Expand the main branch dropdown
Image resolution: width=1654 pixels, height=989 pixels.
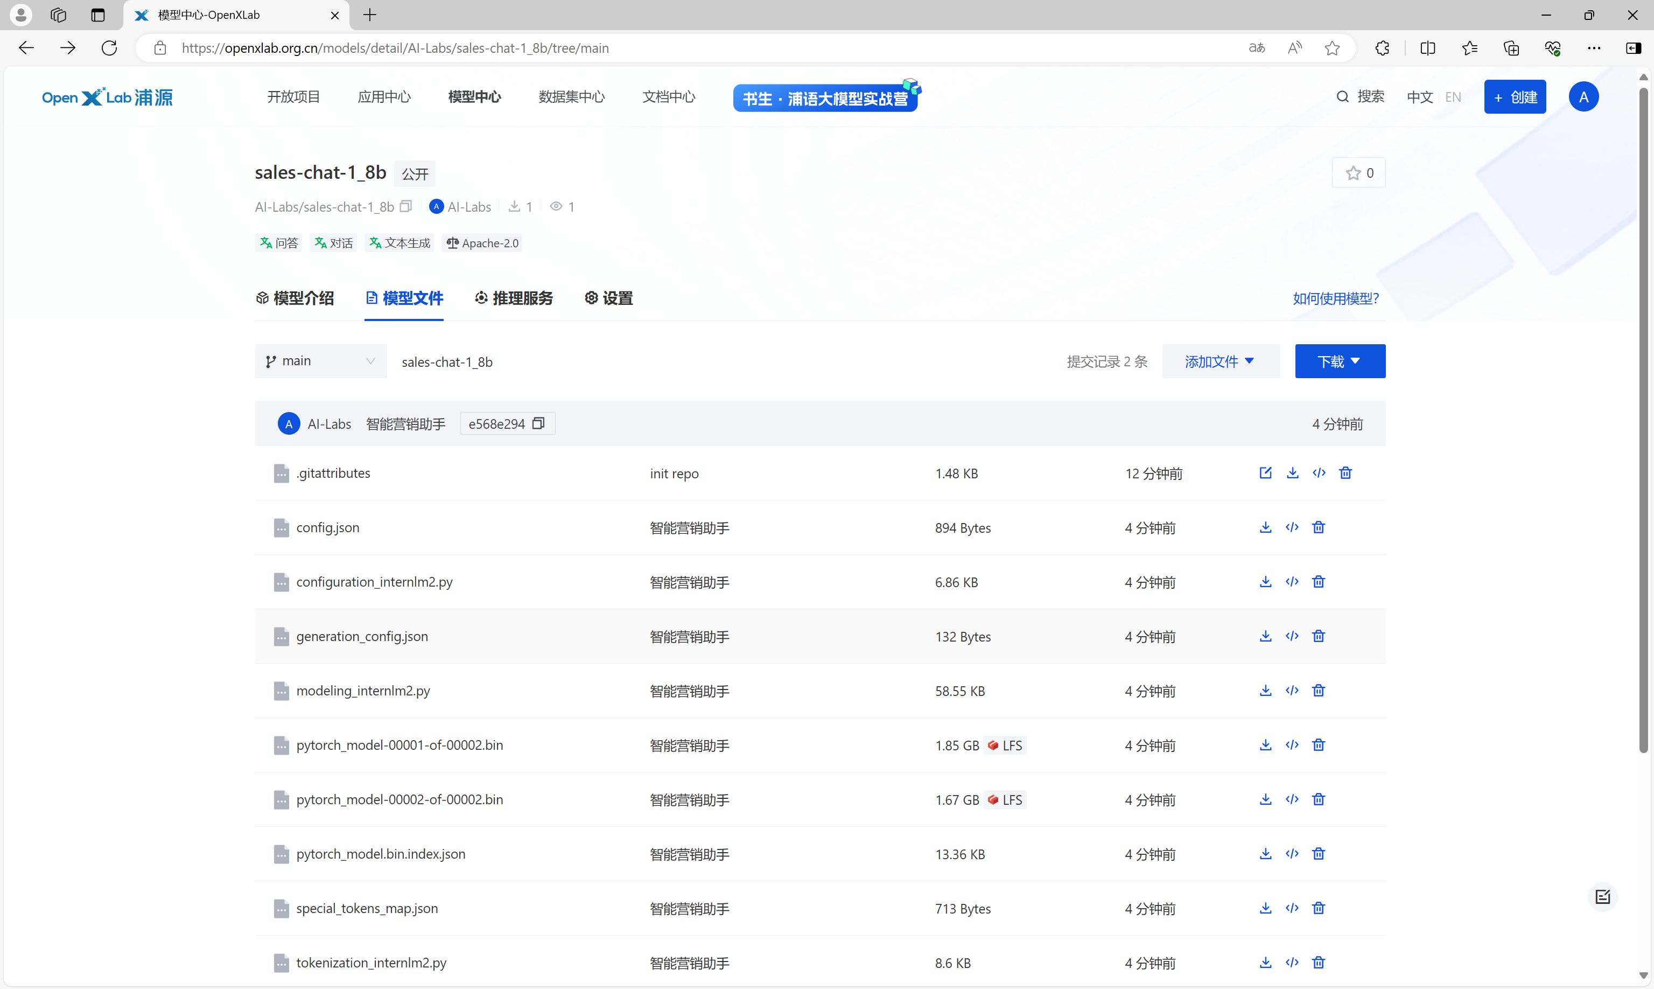(x=321, y=361)
